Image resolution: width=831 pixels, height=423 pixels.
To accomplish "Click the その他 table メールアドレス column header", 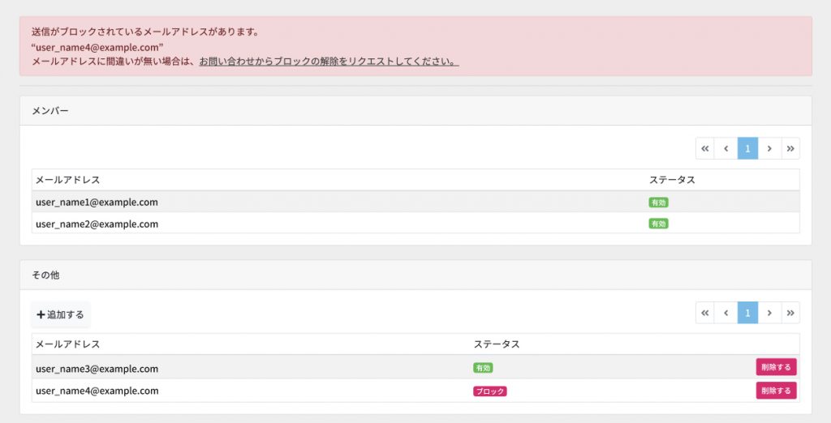I will (x=68, y=344).
